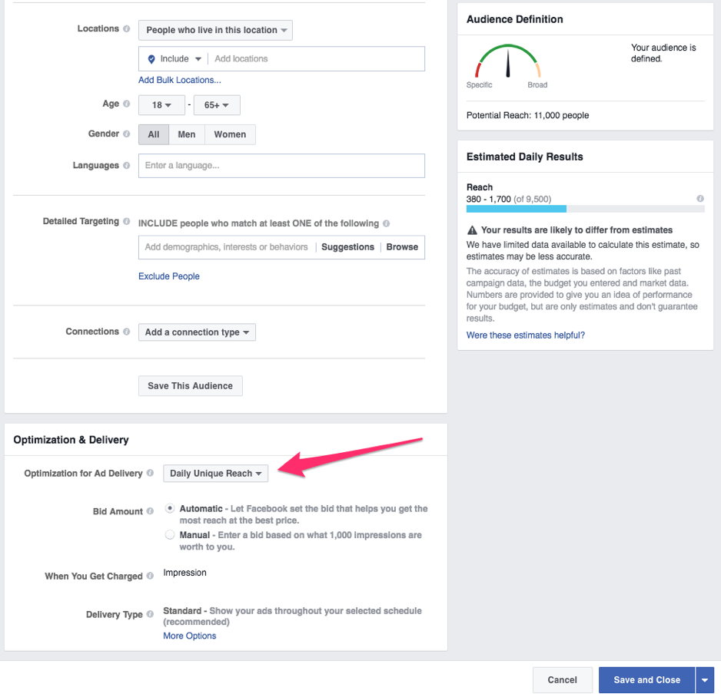Click the Estimated Daily Results heading
This screenshot has width=721, height=697.
click(x=525, y=157)
